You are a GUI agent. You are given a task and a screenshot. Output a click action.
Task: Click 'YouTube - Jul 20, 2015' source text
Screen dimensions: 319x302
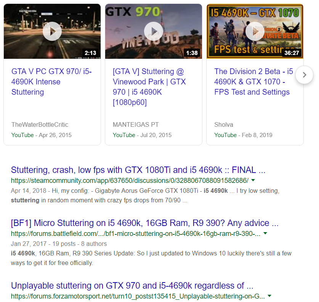point(142,135)
